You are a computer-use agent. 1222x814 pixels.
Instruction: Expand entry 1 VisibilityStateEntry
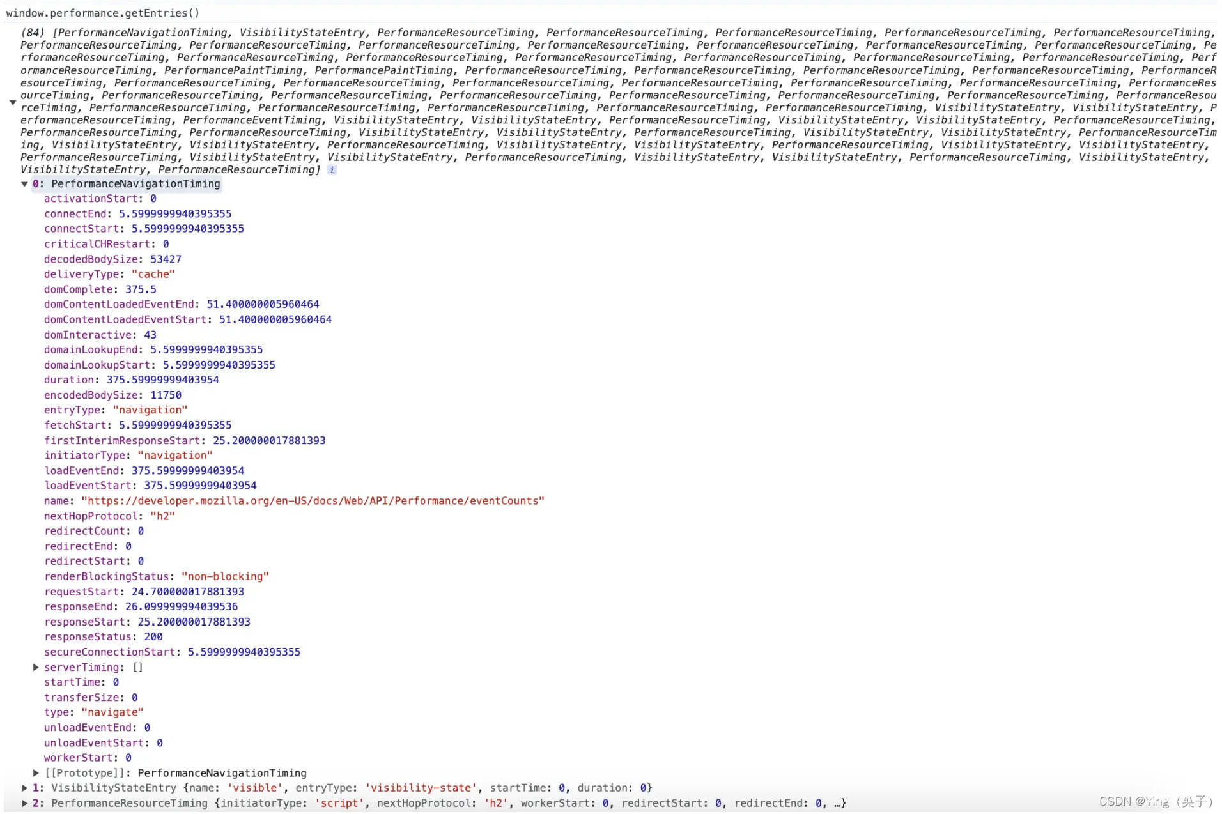(24, 788)
